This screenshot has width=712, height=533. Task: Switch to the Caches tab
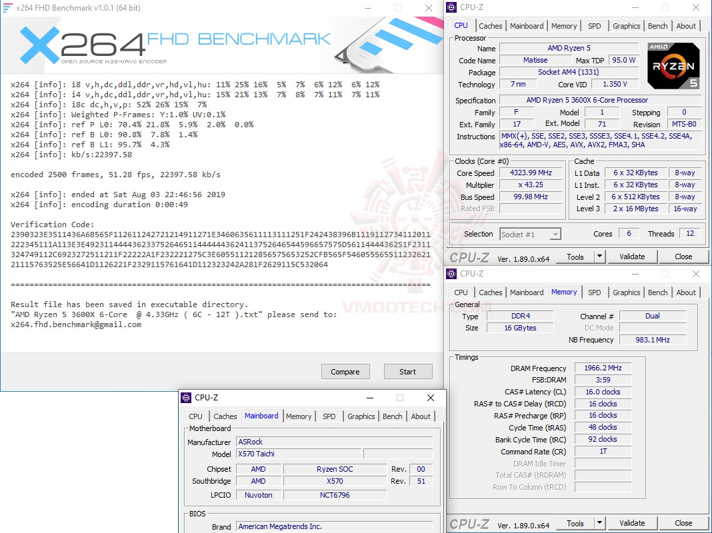[491, 25]
